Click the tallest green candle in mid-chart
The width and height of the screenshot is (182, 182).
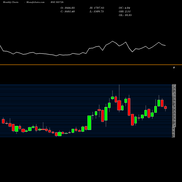(x=89, y=123)
